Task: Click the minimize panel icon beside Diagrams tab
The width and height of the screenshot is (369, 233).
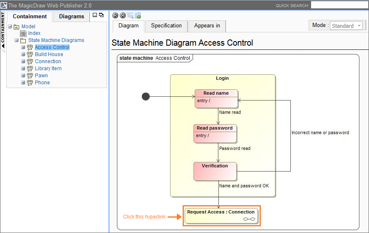Action: click(x=95, y=15)
